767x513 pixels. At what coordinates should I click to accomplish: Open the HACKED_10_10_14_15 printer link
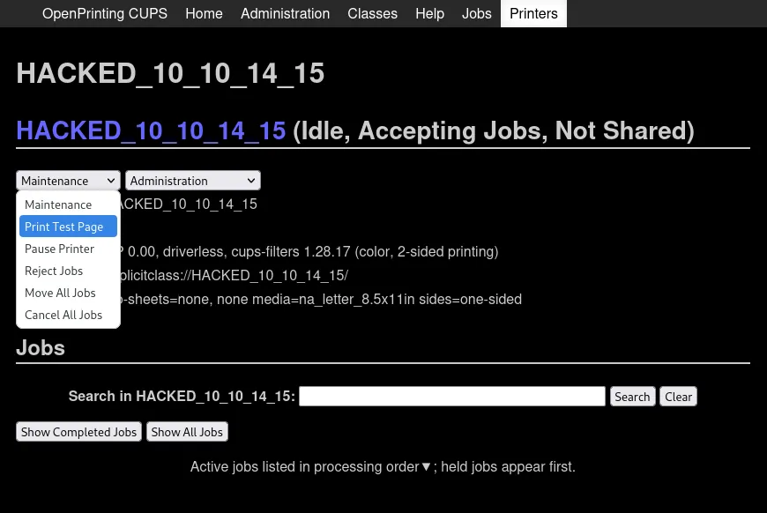coord(151,130)
